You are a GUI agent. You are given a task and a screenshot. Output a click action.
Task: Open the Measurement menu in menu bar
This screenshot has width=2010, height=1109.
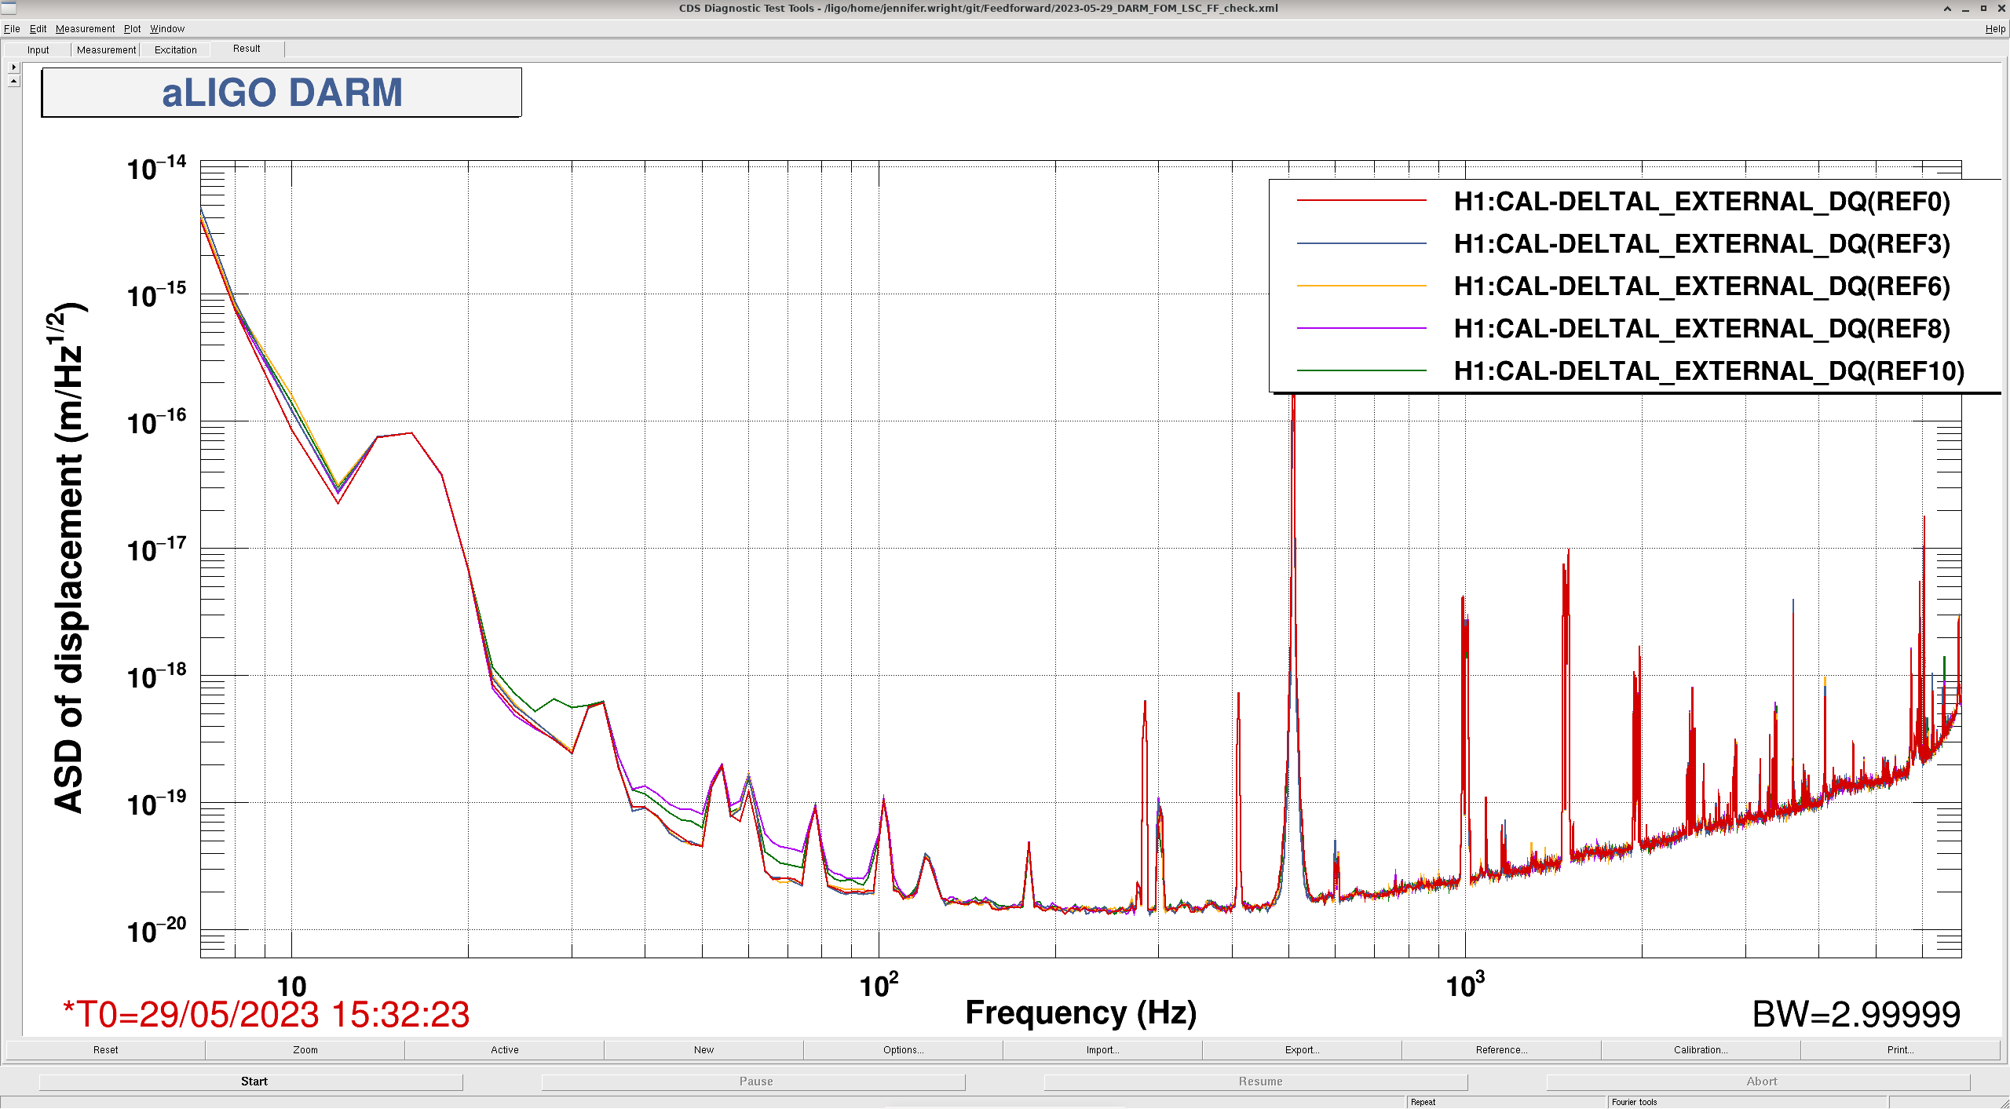[85, 29]
